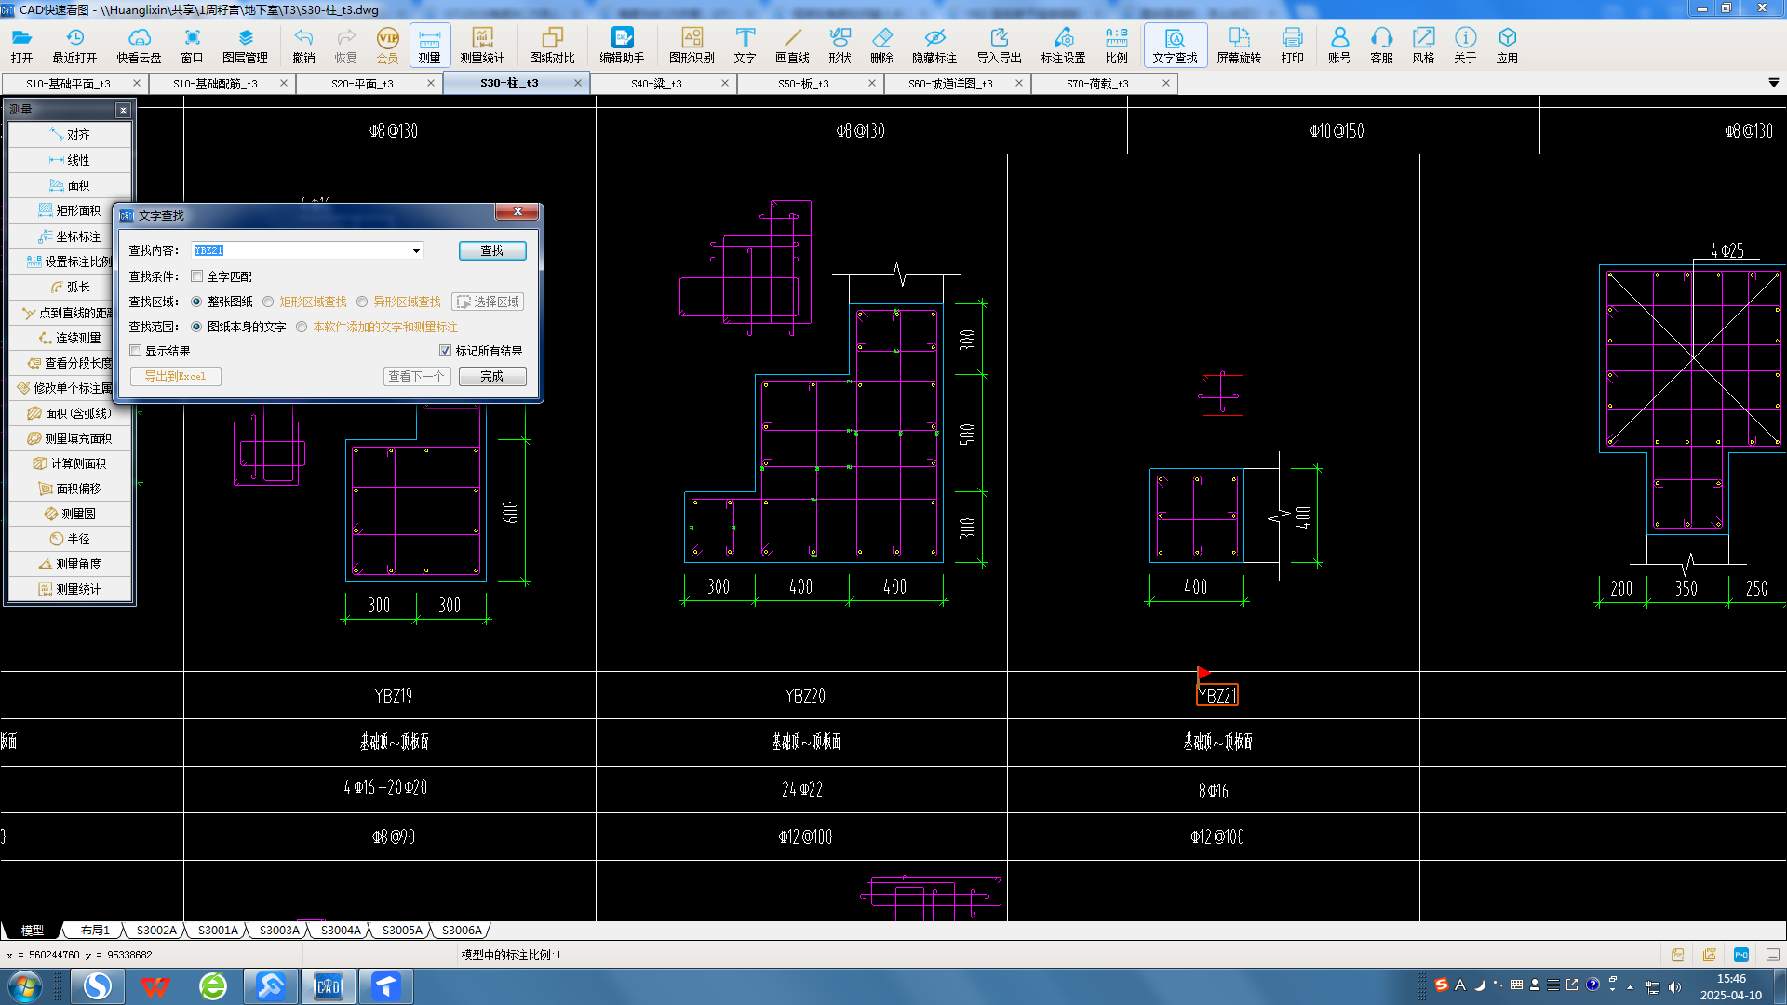The image size is (1787, 1005).
Task: Click the 文字查找 text search icon
Action: 1175,45
